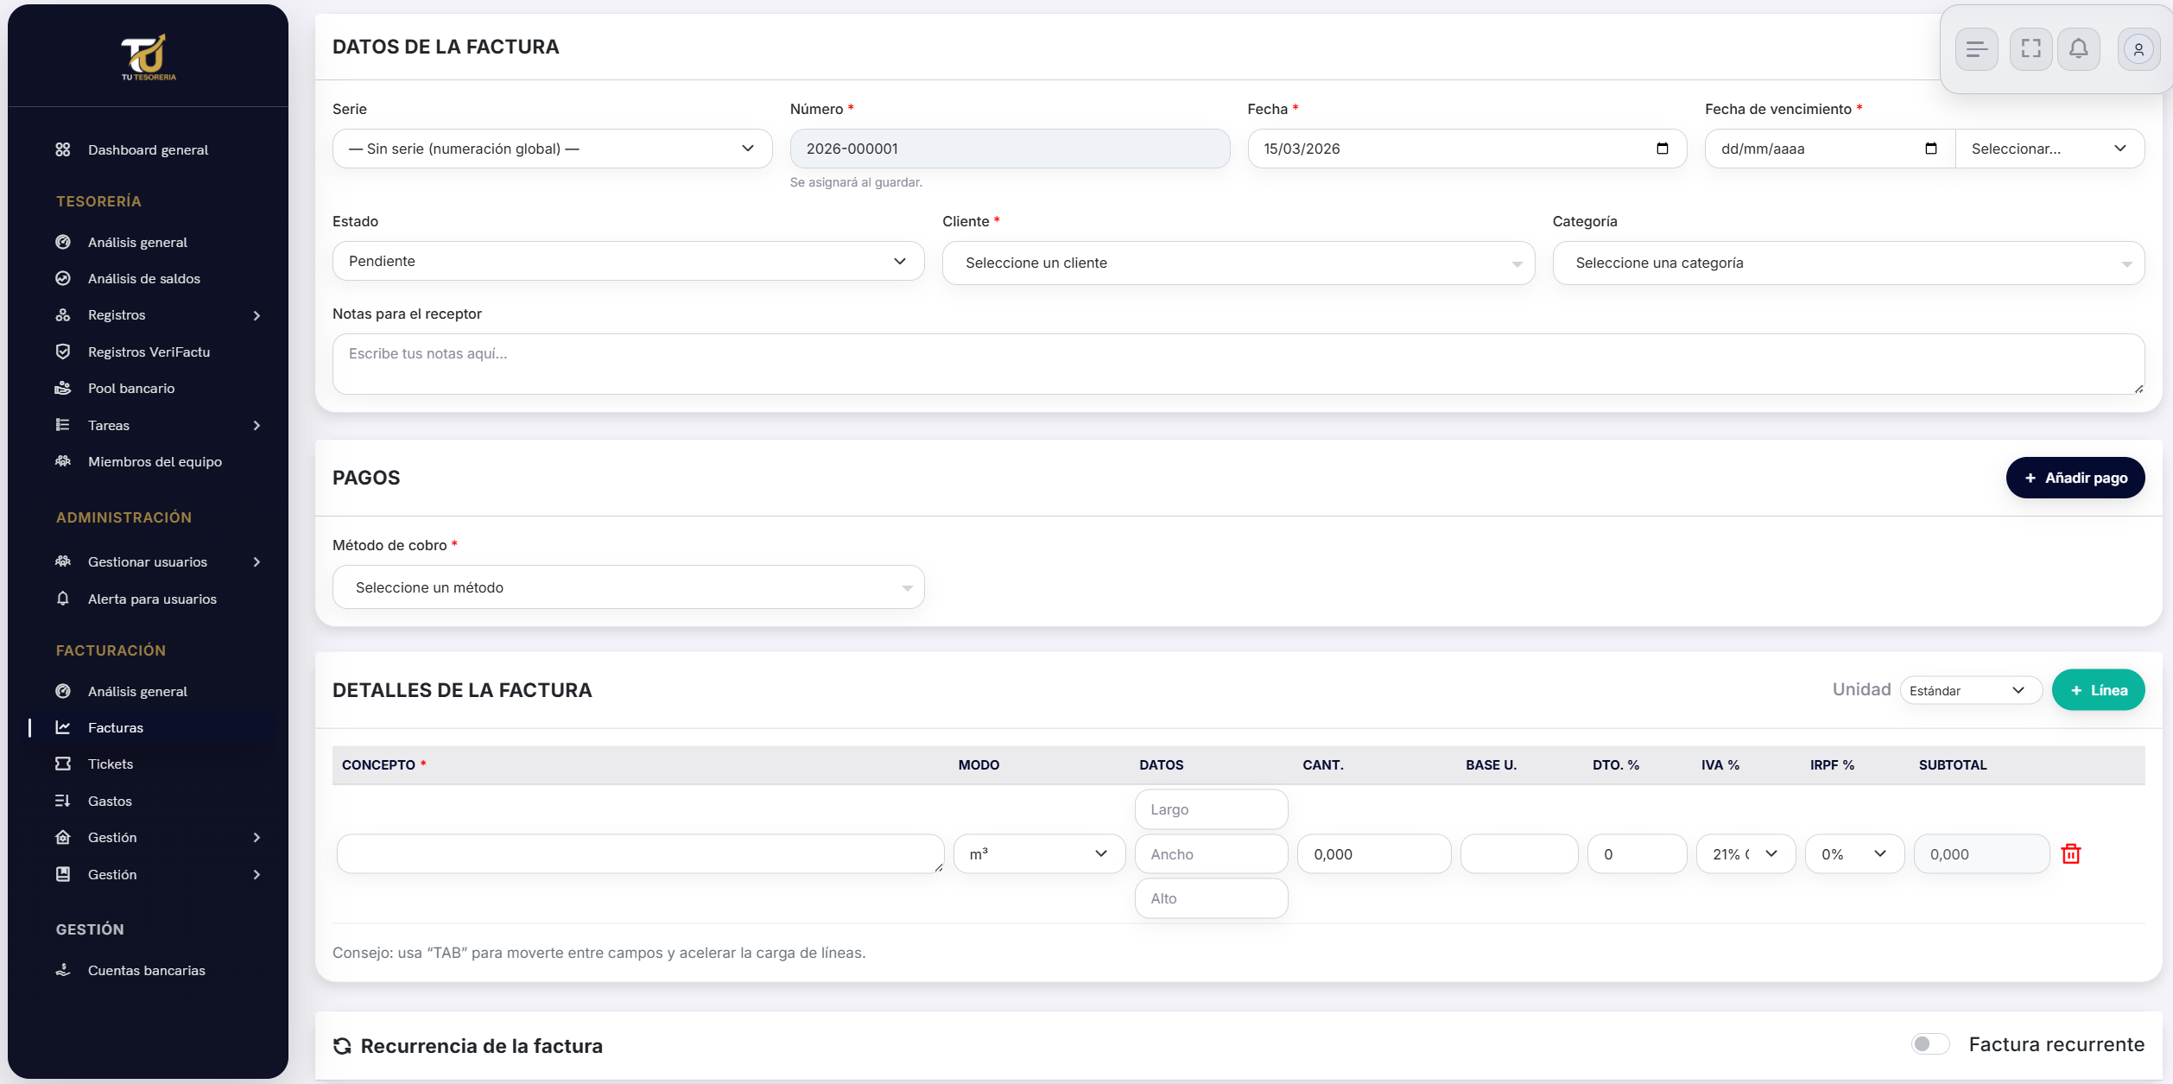Go to Análisis general under Facturación
Viewport: 2173px width, 1084px height.
pos(137,691)
